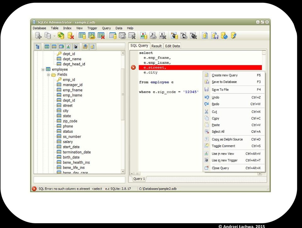Open the Query menu

(106, 28)
